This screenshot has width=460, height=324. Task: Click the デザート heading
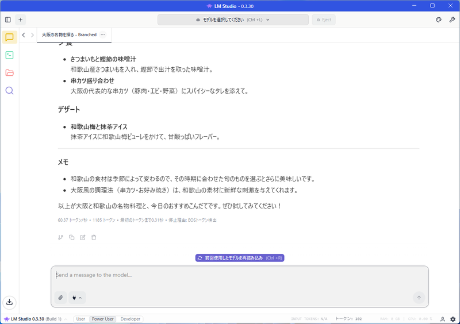(x=69, y=110)
